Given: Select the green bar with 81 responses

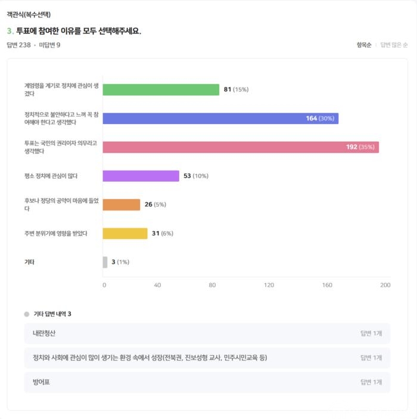Looking at the screenshot, I should (x=161, y=89).
